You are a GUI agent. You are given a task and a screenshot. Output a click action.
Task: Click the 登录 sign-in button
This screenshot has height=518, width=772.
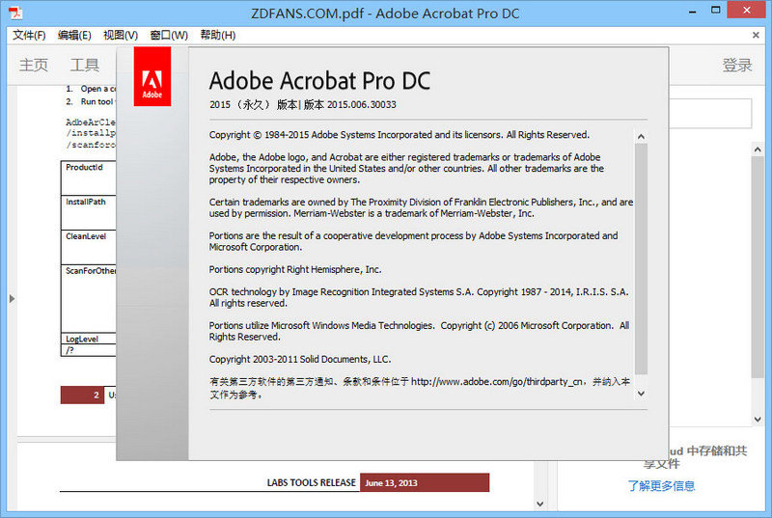click(737, 66)
